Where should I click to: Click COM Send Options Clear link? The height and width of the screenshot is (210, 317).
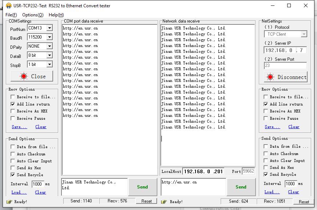point(40,192)
